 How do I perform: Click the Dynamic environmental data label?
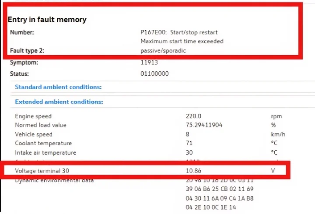(54, 180)
